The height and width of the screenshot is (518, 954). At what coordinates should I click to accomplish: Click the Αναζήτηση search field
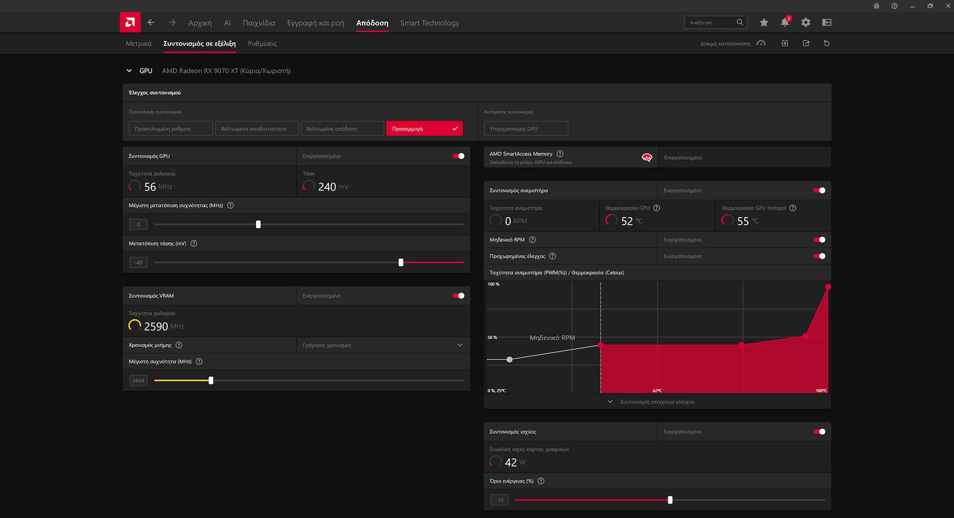coord(711,23)
